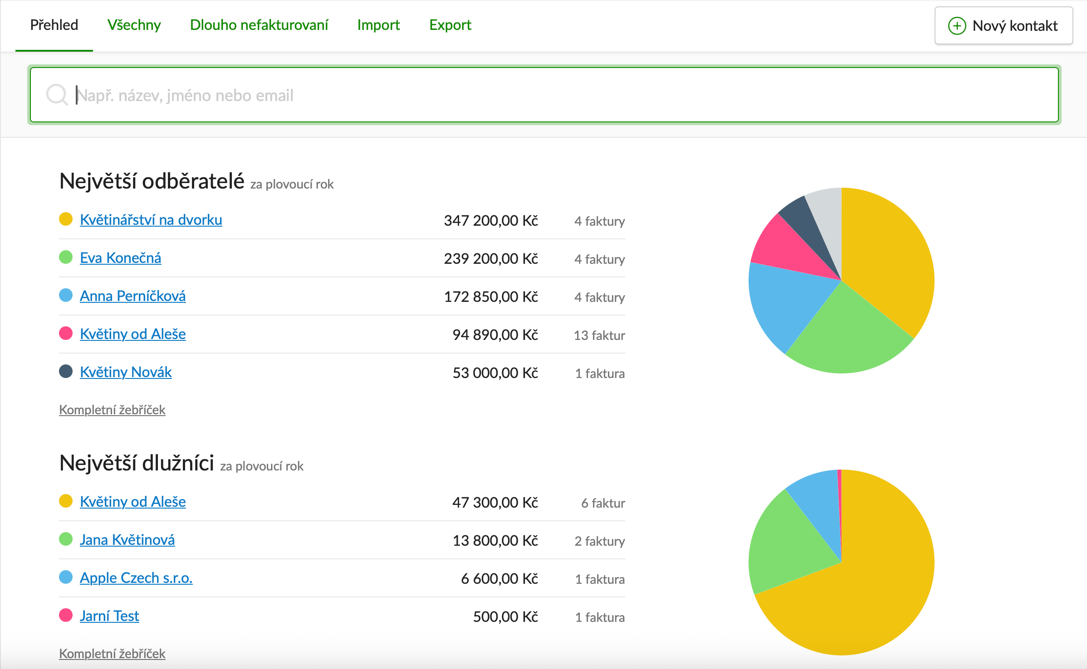Viewport: 1087px width, 669px height.
Task: Click the 6 600,00 Kč amount
Action: pos(499,579)
